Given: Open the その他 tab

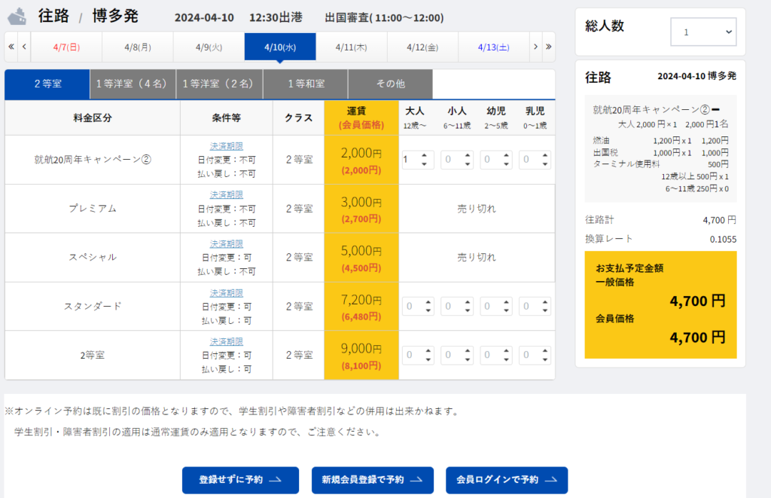Looking at the screenshot, I should [390, 84].
